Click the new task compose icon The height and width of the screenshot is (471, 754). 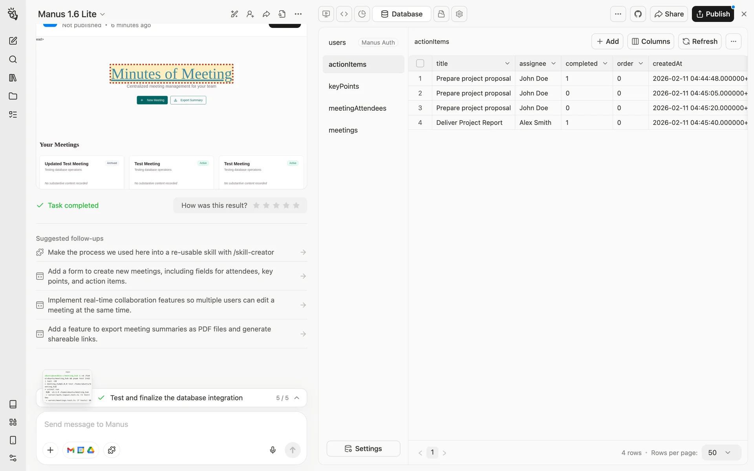tap(13, 41)
